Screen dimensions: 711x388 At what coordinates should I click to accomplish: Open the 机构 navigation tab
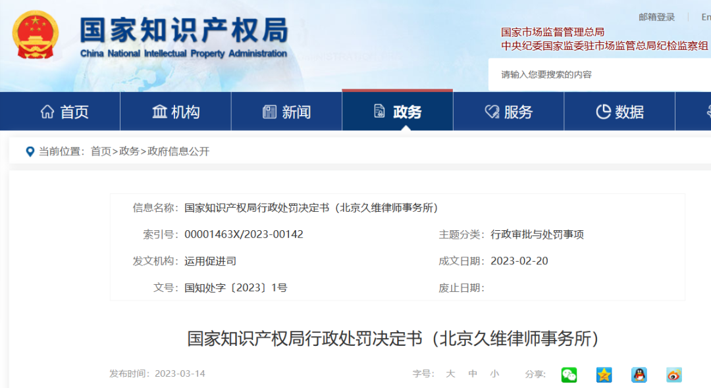pyautogui.click(x=176, y=111)
